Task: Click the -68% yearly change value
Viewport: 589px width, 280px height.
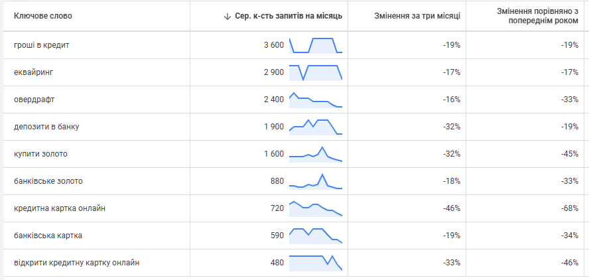Action: click(x=570, y=208)
